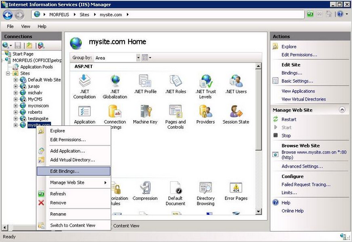Choose Explore in context menu

pyautogui.click(x=74, y=131)
